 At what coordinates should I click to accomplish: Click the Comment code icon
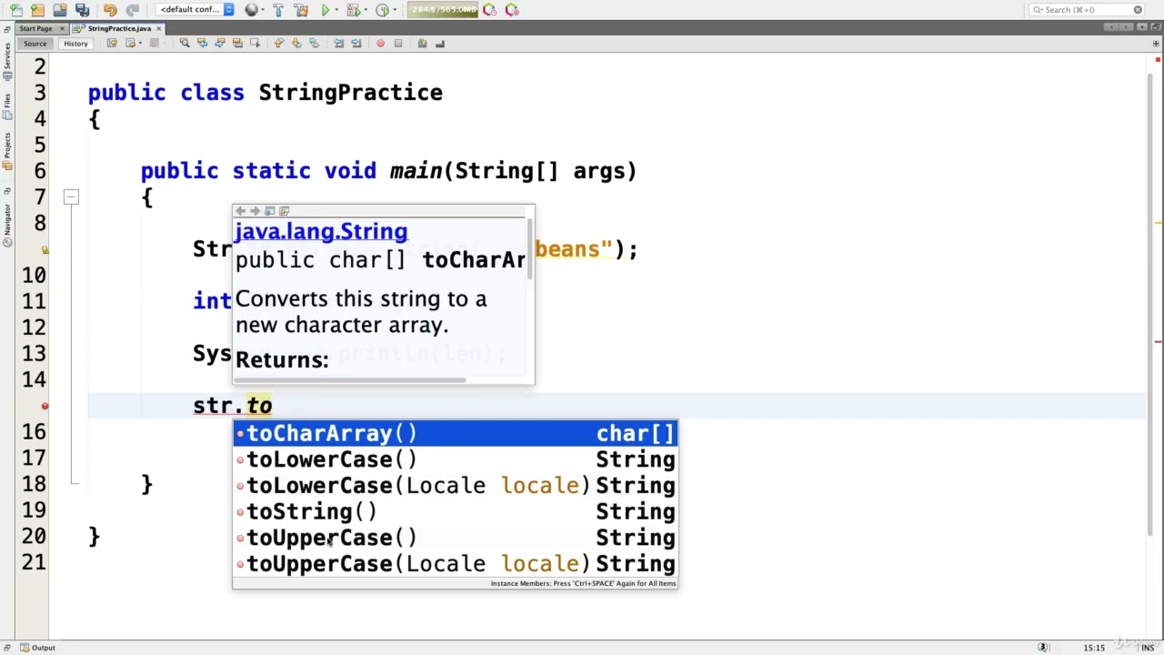(422, 44)
